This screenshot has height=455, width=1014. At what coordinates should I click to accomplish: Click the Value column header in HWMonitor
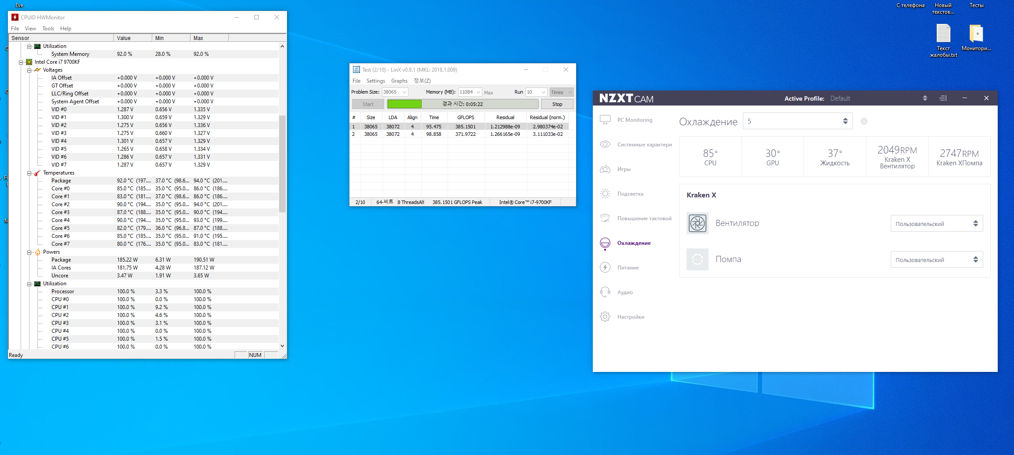133,38
